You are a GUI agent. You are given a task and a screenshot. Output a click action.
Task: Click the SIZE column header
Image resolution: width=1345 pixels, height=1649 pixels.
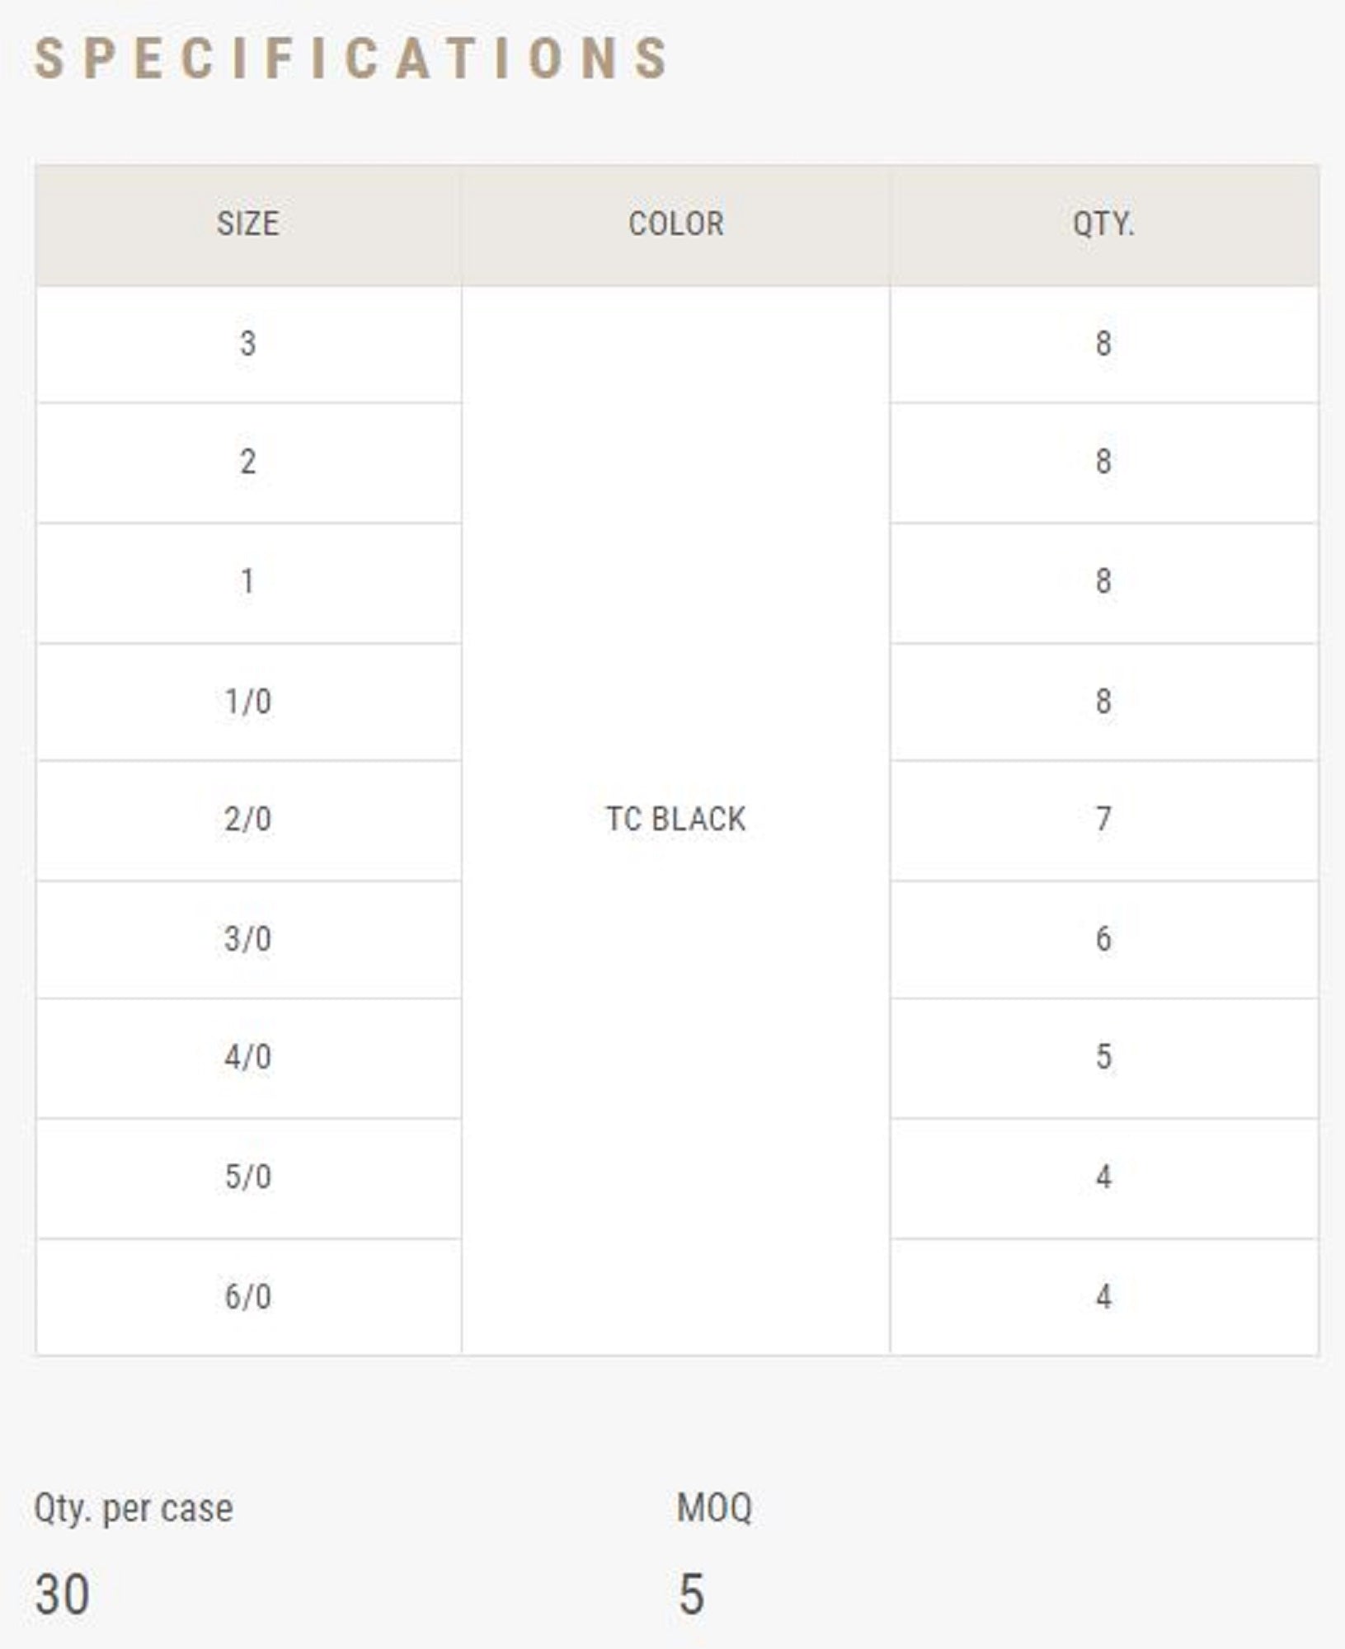coord(247,224)
